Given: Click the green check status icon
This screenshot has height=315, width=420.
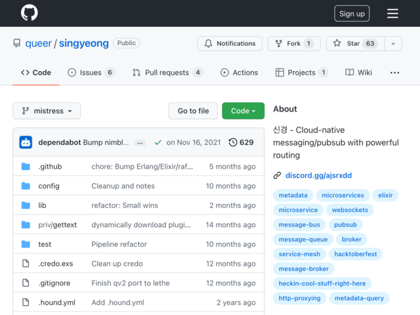Looking at the screenshot, I should pyautogui.click(x=157, y=142).
